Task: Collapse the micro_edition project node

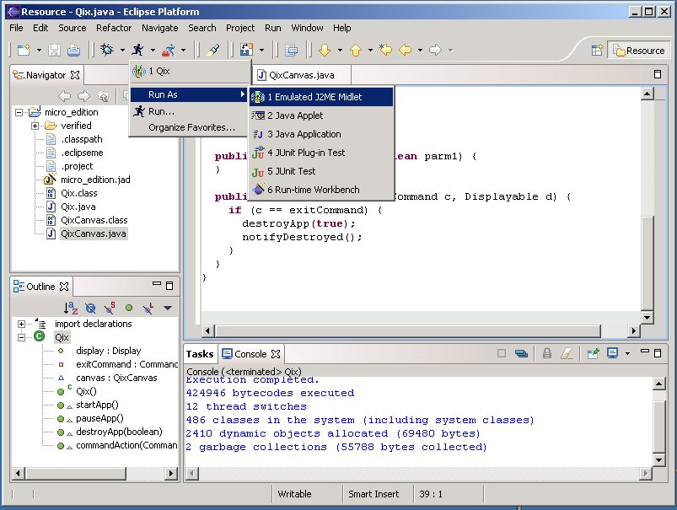Action: [x=19, y=112]
